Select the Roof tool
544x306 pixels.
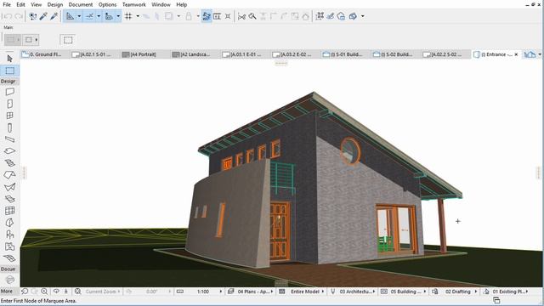(x=9, y=175)
